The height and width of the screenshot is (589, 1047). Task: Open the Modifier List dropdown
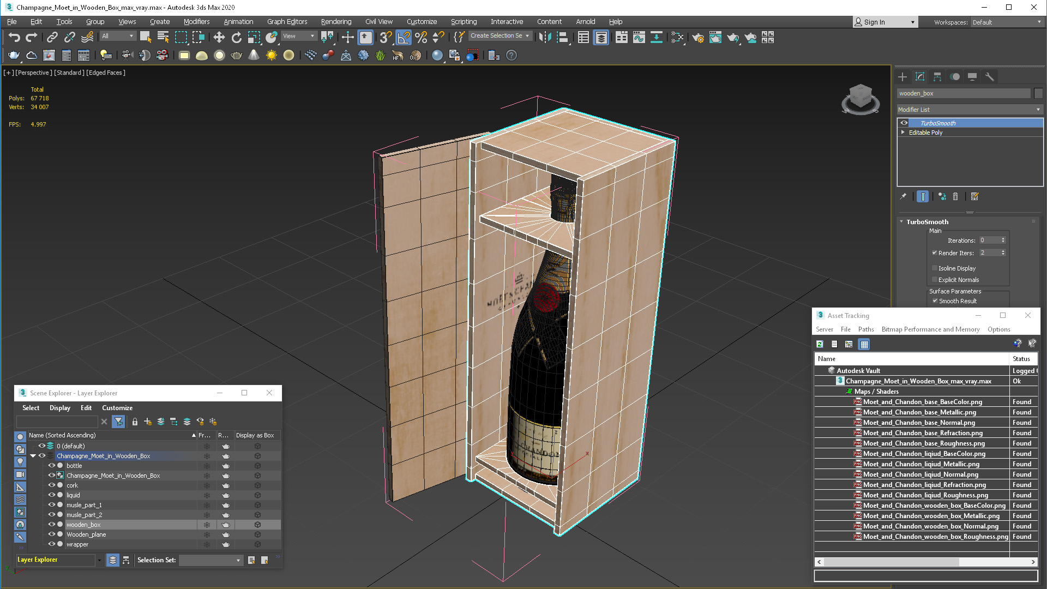pyautogui.click(x=970, y=110)
